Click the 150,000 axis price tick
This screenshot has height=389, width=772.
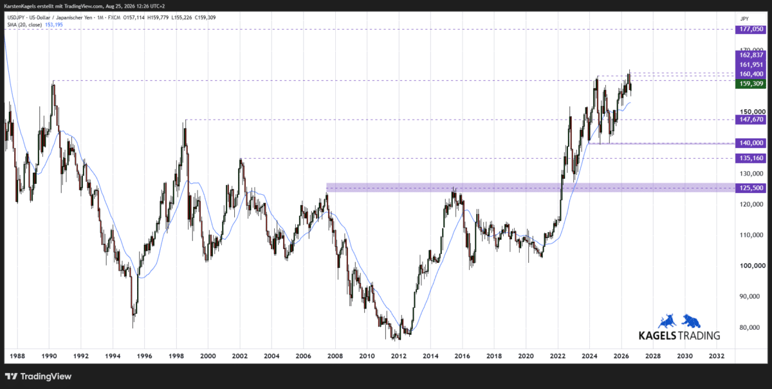coord(751,112)
